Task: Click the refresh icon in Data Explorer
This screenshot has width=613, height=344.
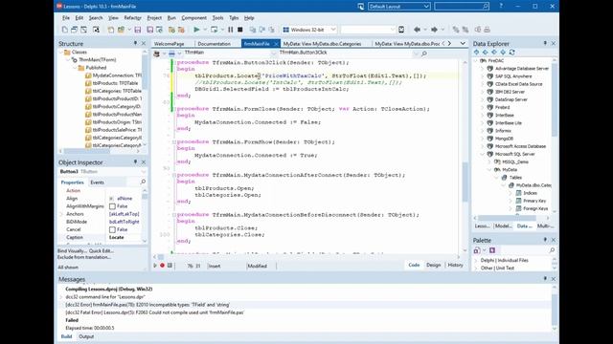Action: coord(511,52)
